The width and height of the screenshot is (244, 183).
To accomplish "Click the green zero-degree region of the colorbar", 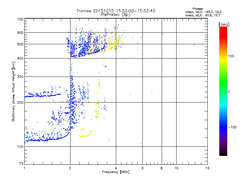I will [x=223, y=91].
